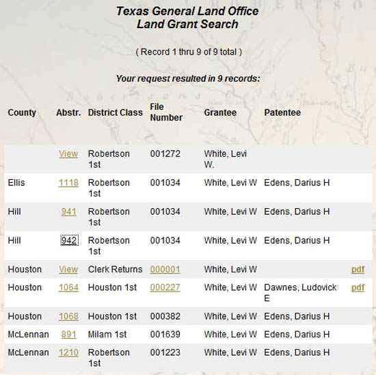
Task: Click the 'Record 1 thru 9 of 9 total' text
Action: 189,52
